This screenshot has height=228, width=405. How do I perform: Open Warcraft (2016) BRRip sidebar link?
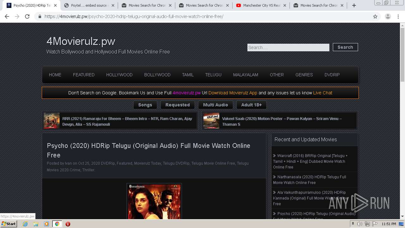310,161
